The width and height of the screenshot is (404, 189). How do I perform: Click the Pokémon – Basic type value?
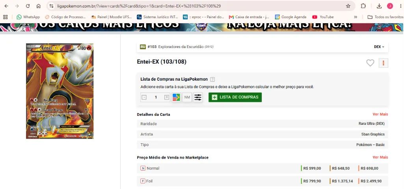pyautogui.click(x=370, y=145)
